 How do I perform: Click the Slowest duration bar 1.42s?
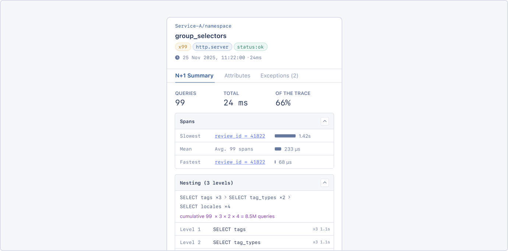click(285, 136)
